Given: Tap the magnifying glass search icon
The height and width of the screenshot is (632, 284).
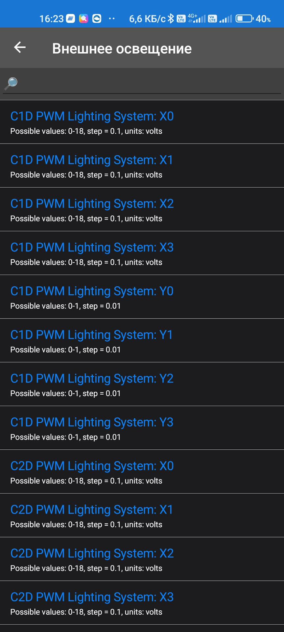Looking at the screenshot, I should point(11,83).
